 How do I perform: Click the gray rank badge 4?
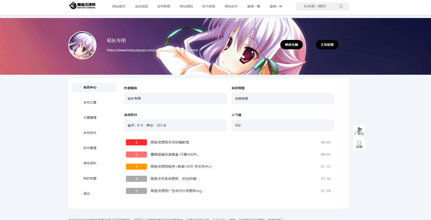(136, 179)
